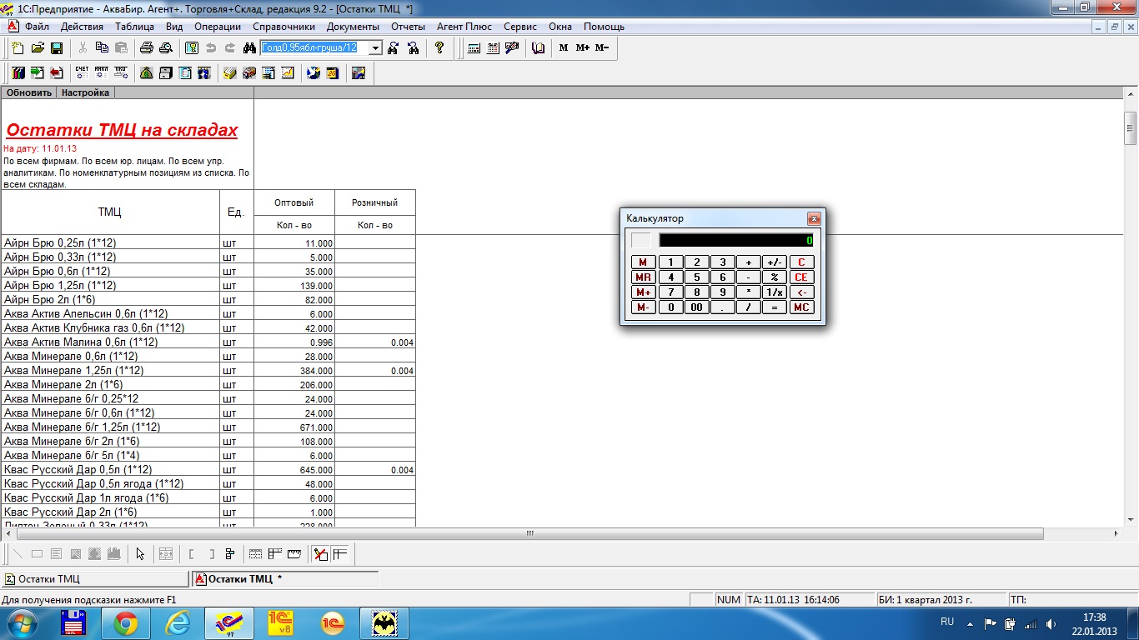1139x640 pixels.
Task: Click the Print icon in toolbar
Action: [147, 48]
